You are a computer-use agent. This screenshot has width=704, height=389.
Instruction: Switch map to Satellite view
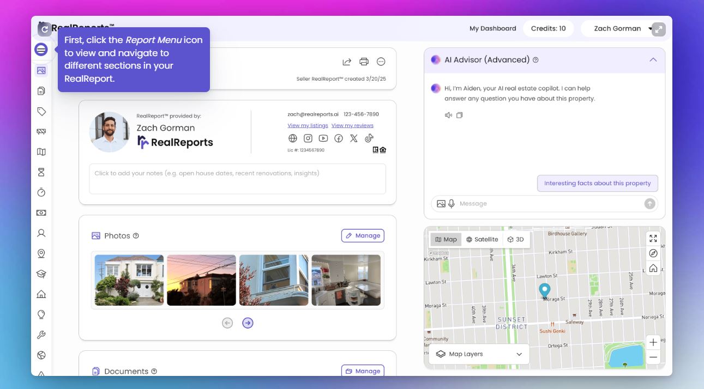(x=482, y=239)
